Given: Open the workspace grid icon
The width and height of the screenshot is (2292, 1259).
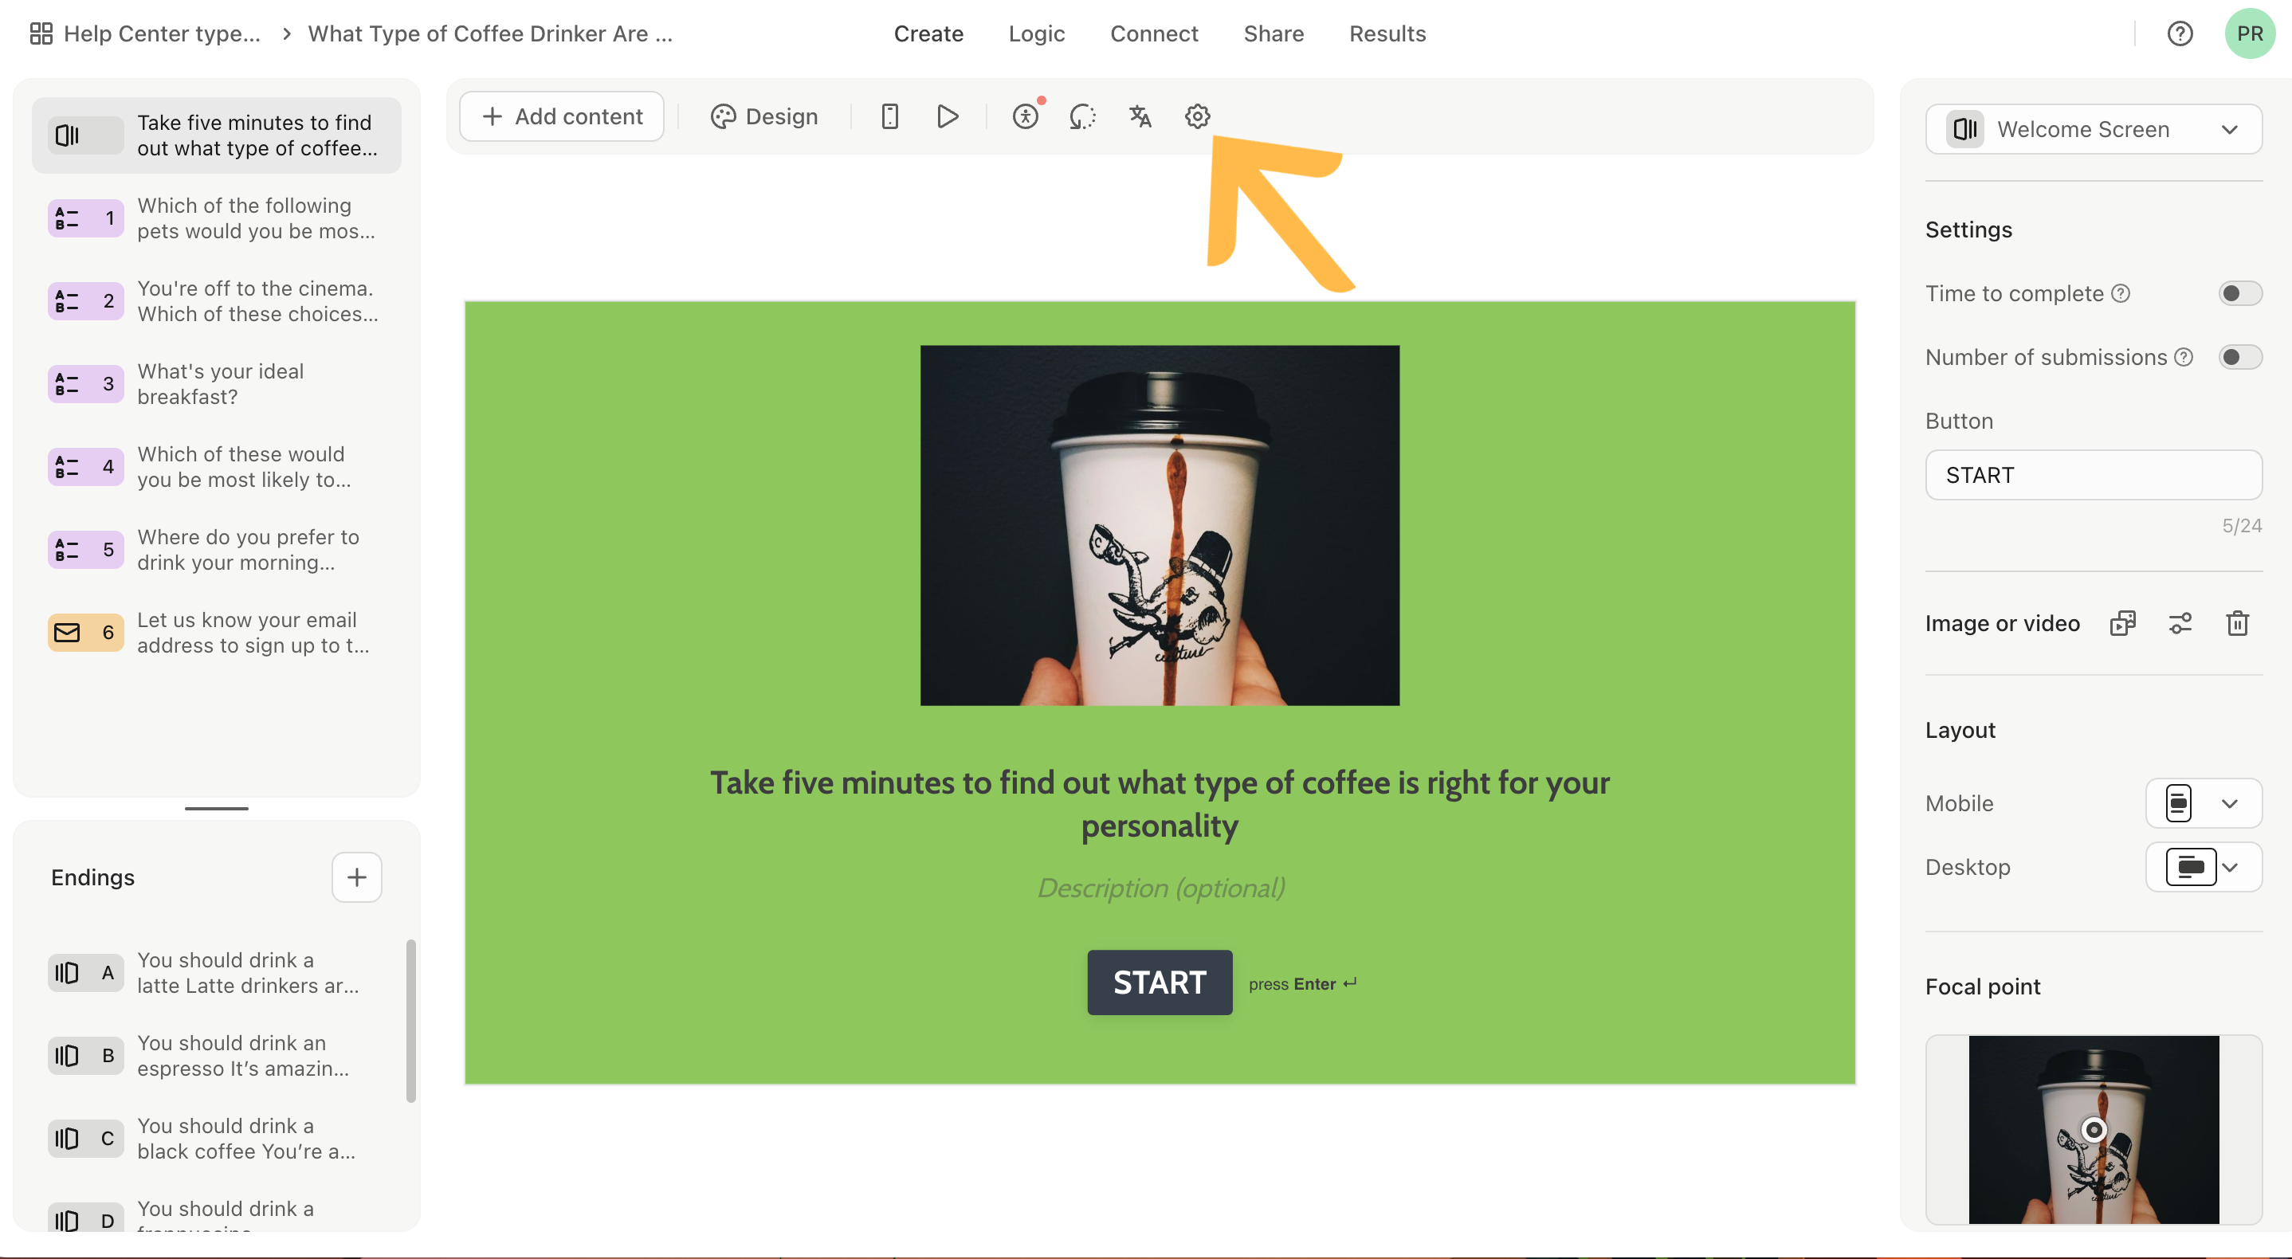Looking at the screenshot, I should 41,33.
